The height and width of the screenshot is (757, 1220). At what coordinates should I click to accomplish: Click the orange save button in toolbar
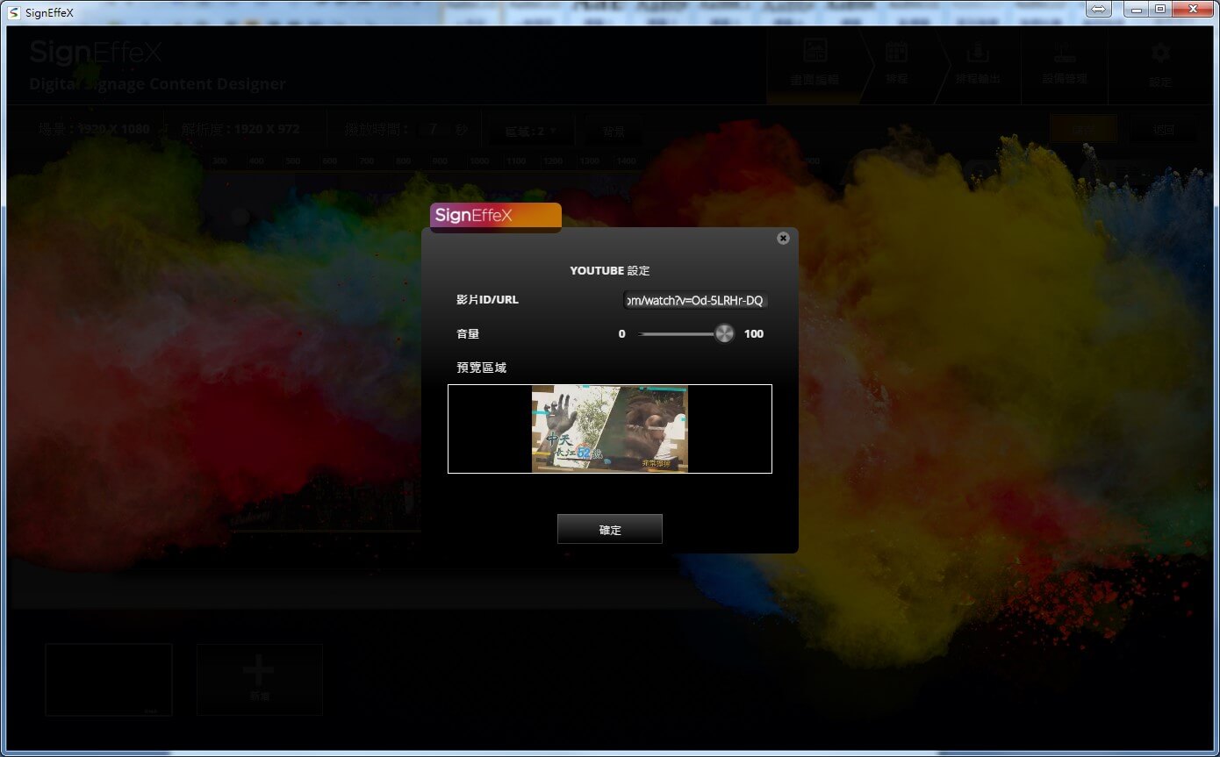click(x=1083, y=129)
